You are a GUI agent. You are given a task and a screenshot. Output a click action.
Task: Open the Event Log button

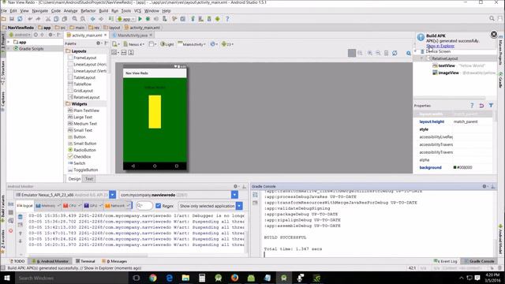click(445, 261)
